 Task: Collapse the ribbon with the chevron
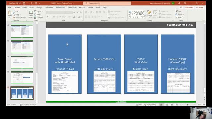coord(204,20)
